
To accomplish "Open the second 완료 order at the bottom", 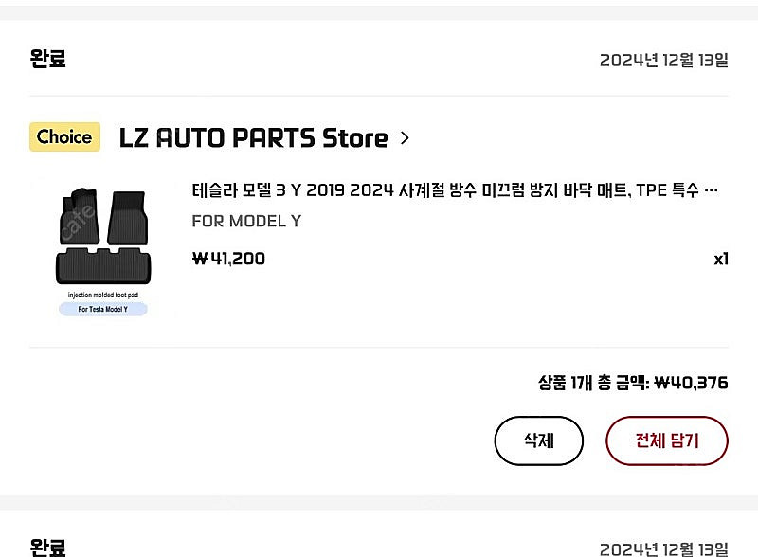I will [x=48, y=548].
